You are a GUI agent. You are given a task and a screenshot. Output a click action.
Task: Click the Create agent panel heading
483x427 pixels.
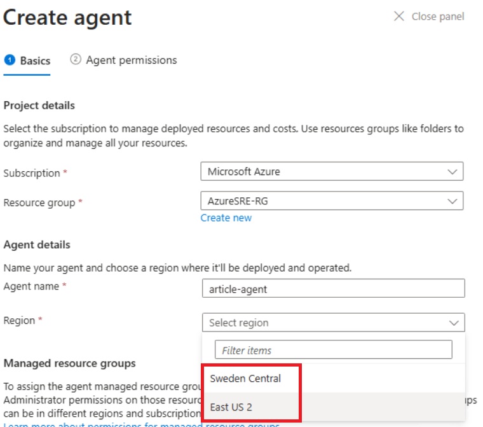point(67,18)
